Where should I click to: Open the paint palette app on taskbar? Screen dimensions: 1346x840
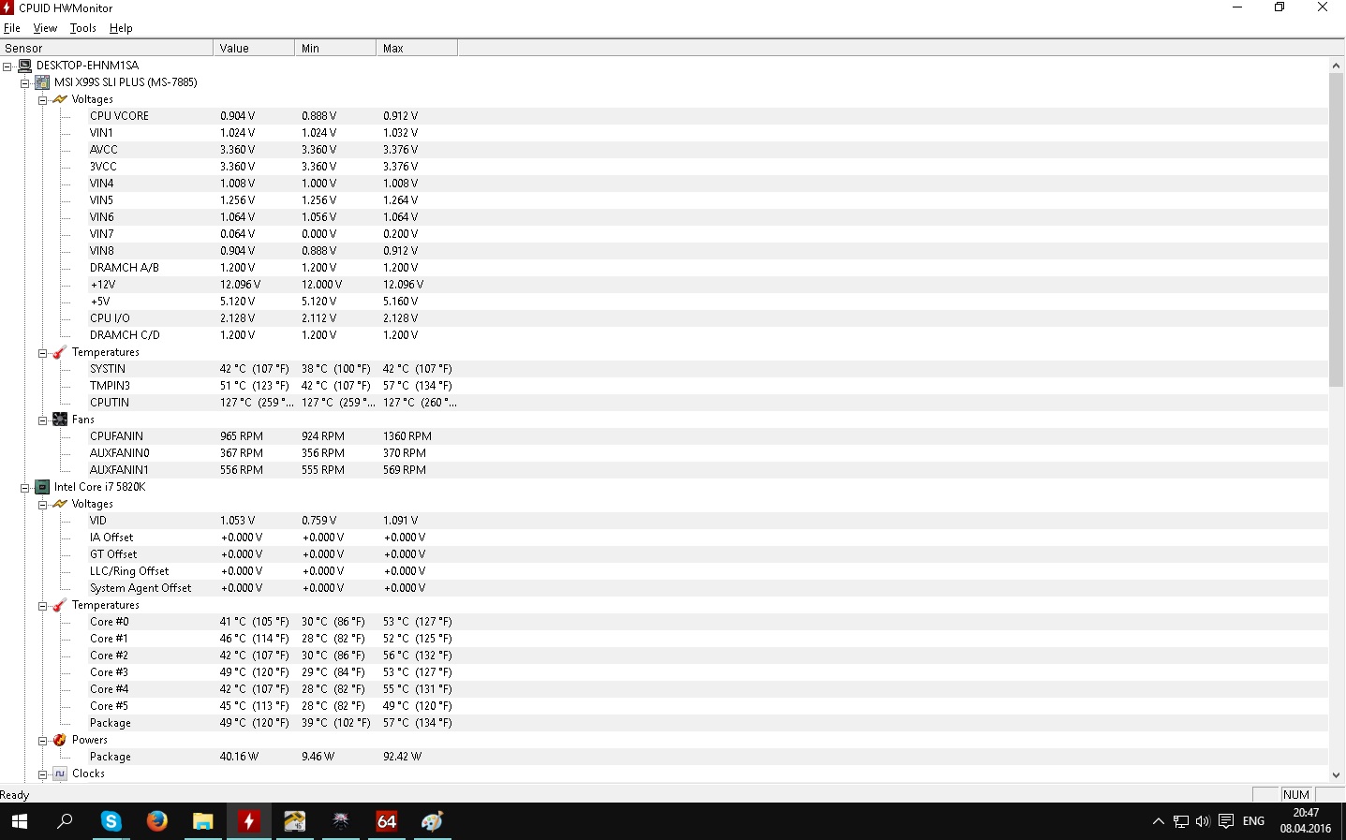[x=432, y=821]
